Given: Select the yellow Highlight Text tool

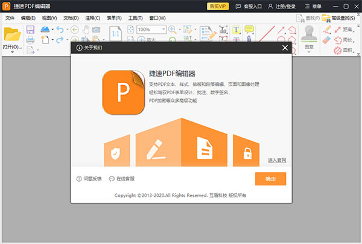Looking at the screenshot, I should pyautogui.click(x=236, y=30).
